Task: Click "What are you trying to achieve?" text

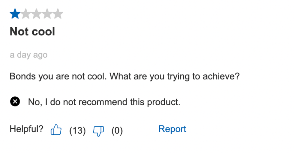Action: pyautogui.click(x=174, y=76)
